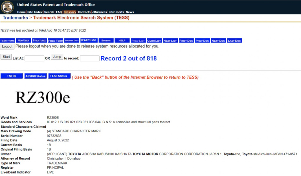Click the serial number 97532633
This screenshot has height=176, width=301.
click(54, 136)
